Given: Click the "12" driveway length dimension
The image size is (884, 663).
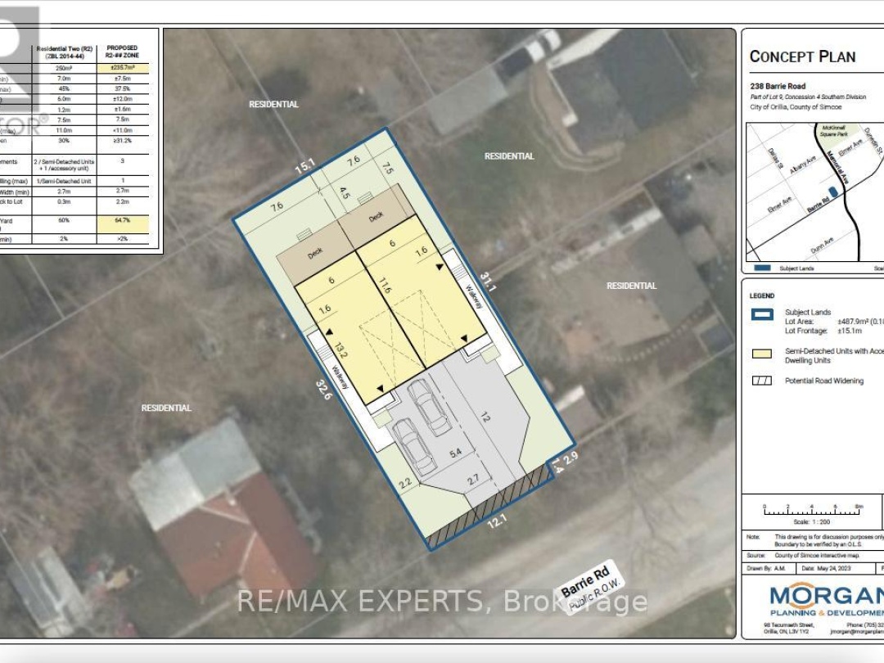Looking at the screenshot, I should [485, 417].
